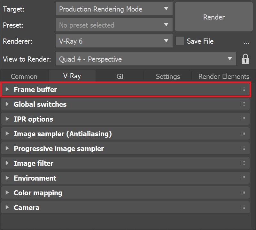The width and height of the screenshot is (256, 230).
Task: Switch to the Render Elements tab
Action: click(x=223, y=76)
